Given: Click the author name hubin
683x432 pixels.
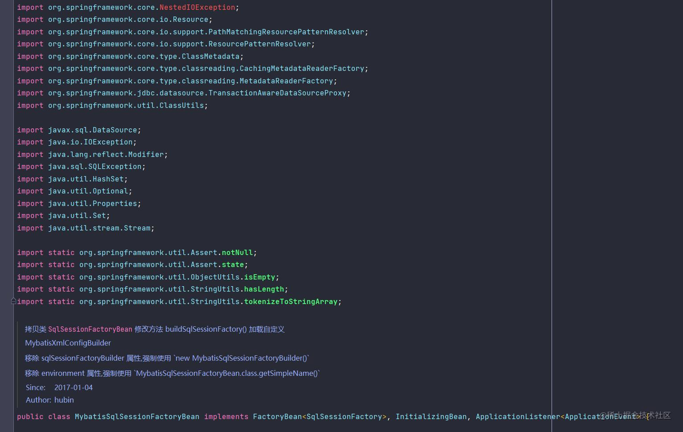Looking at the screenshot, I should pyautogui.click(x=64, y=400).
